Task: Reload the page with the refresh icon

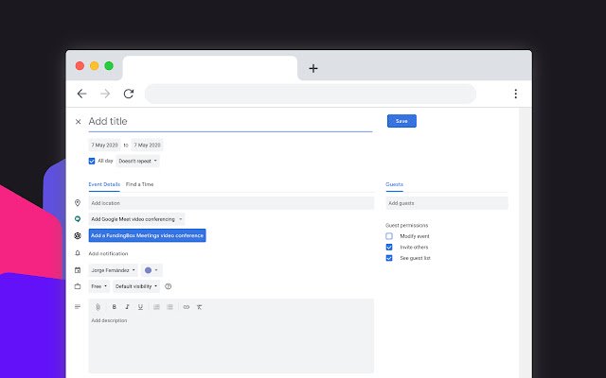Action: (129, 94)
